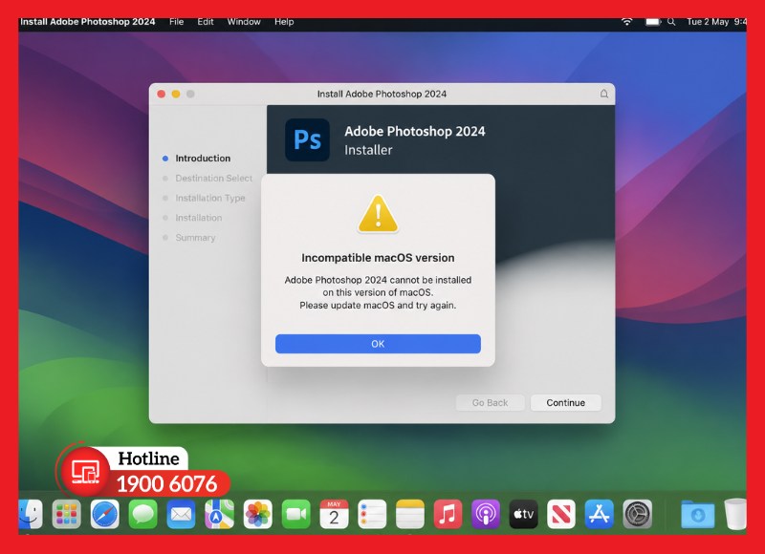Viewport: 765px width, 554px height.
Task: Open FaceTime from the Dock
Action: tap(295, 514)
